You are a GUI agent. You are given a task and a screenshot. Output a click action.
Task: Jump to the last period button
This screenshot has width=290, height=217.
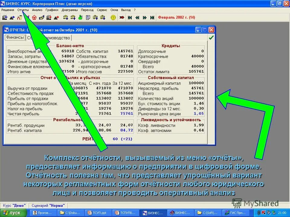(x=152, y=17)
